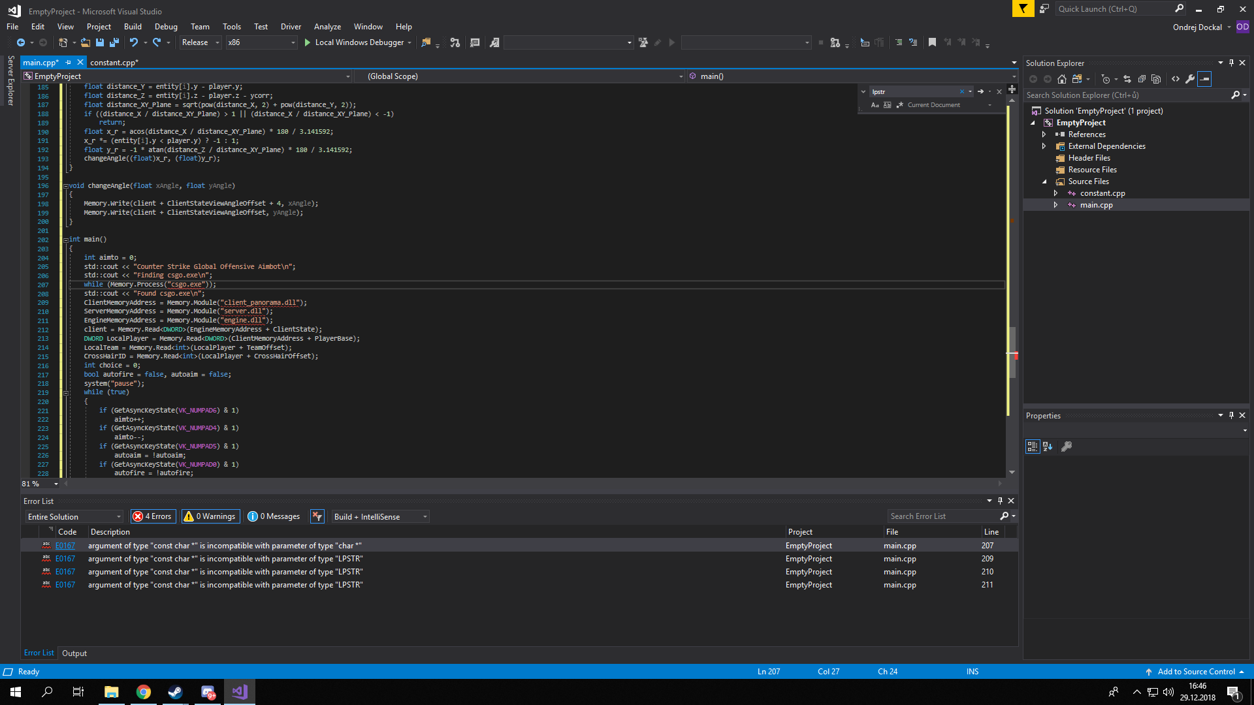
Task: Switch to the constant.cpp tab
Action: pyautogui.click(x=114, y=63)
